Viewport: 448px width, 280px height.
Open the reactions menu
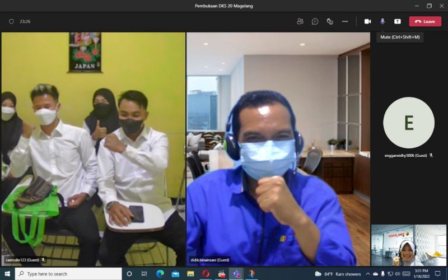point(330,21)
